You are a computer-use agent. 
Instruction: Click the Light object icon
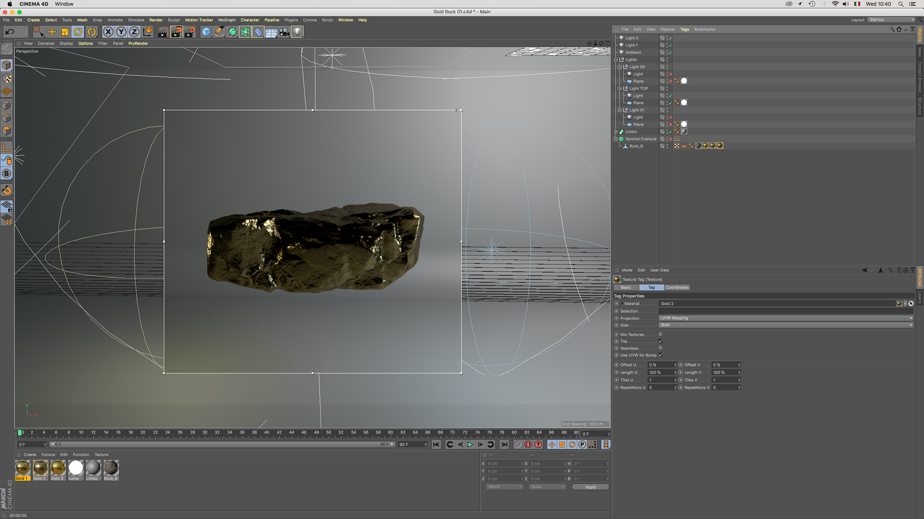[x=297, y=32]
